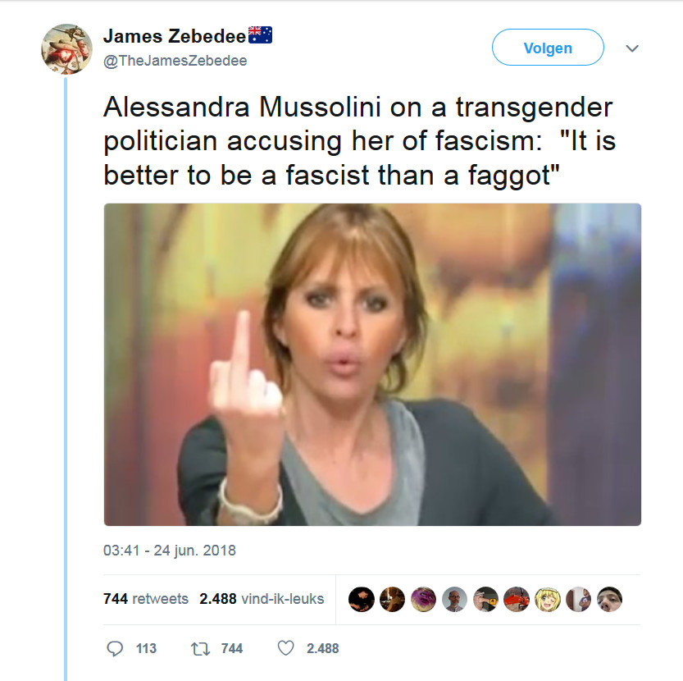Click the bald man with glasses liker avatar
This screenshot has width=683, height=681.
point(454,599)
